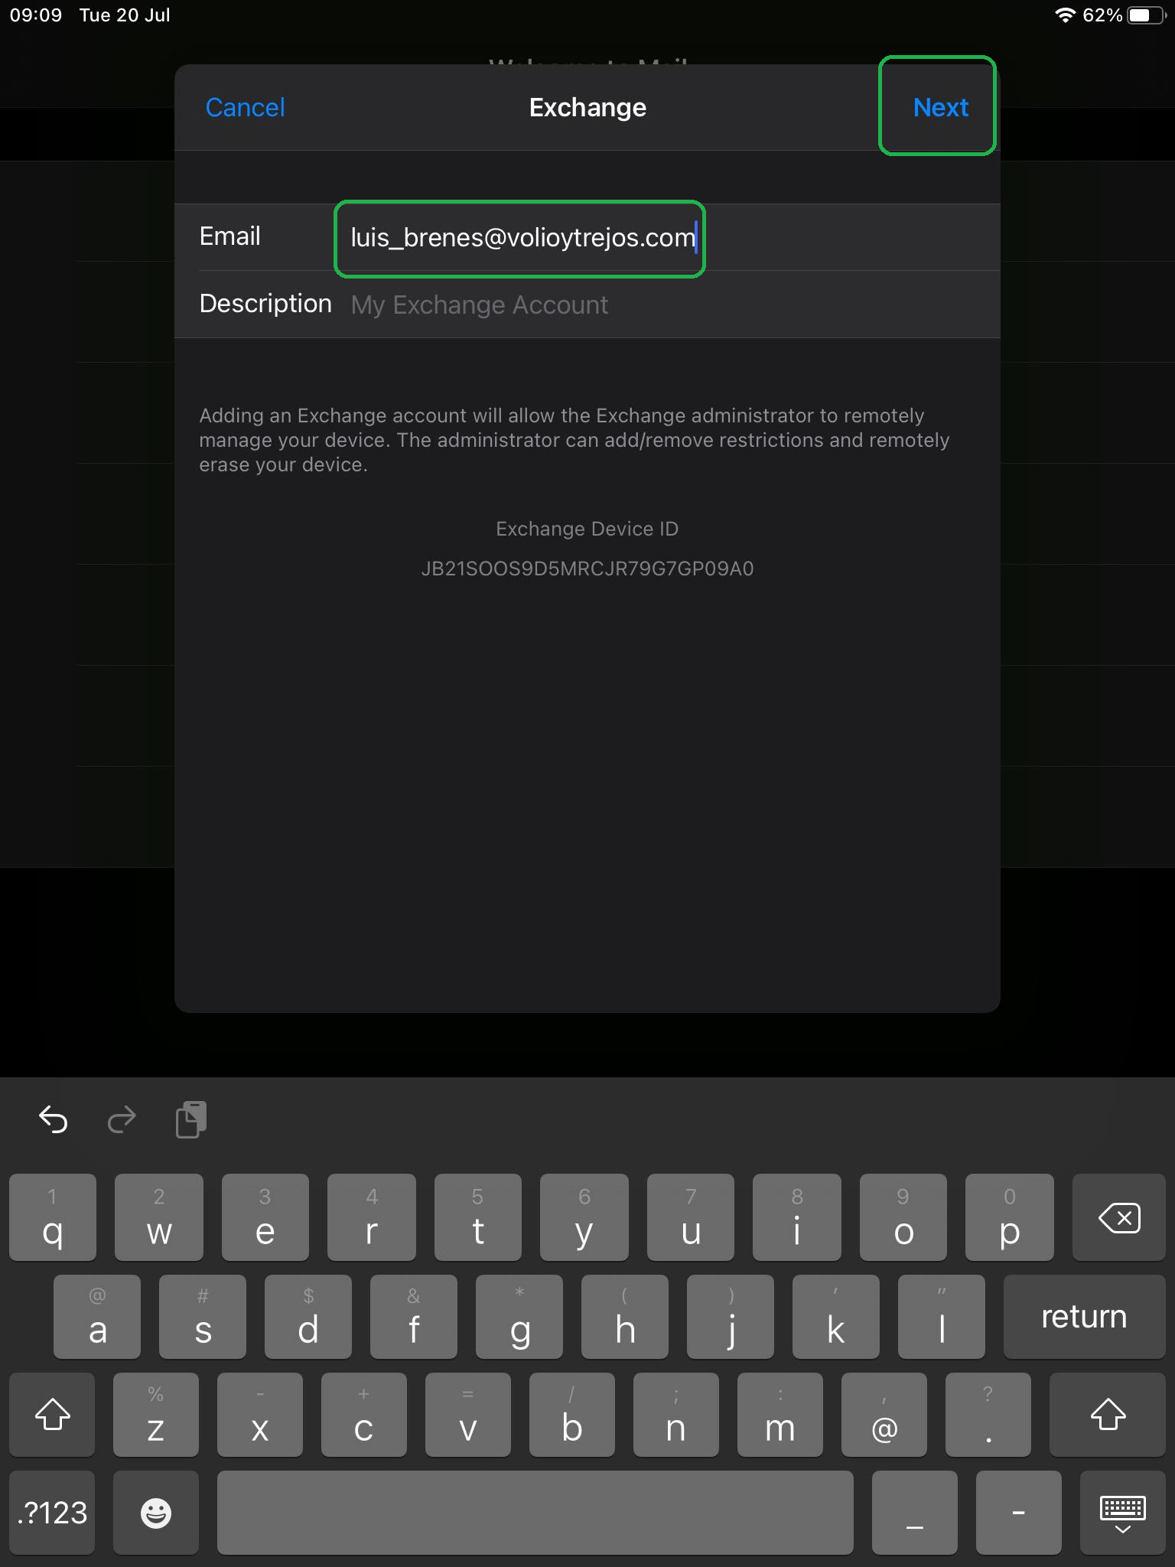1175x1567 pixels.
Task: Tap the x key
Action: point(260,1414)
